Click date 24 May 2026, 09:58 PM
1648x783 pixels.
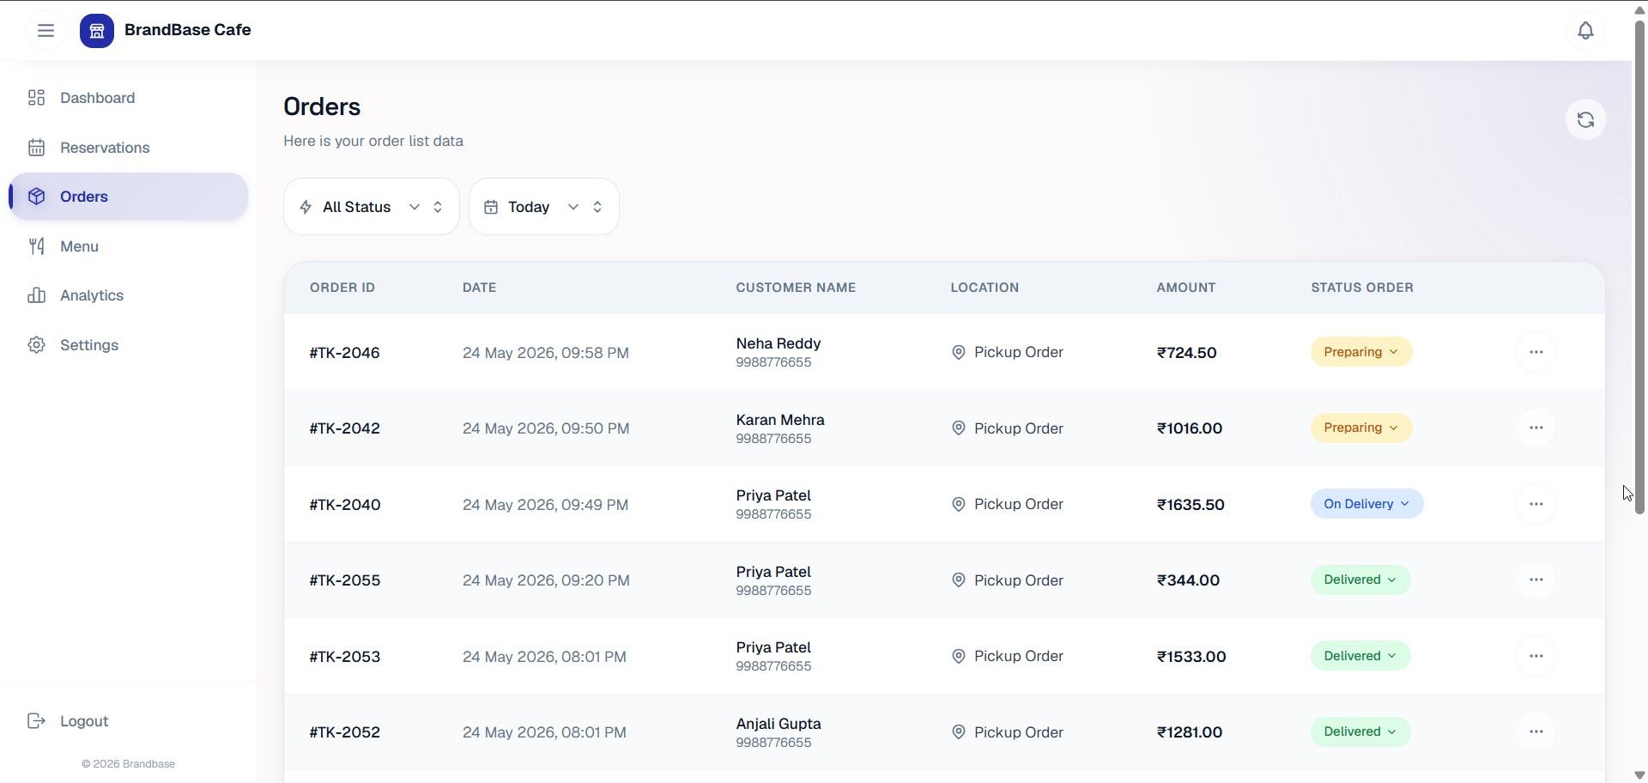pos(546,353)
